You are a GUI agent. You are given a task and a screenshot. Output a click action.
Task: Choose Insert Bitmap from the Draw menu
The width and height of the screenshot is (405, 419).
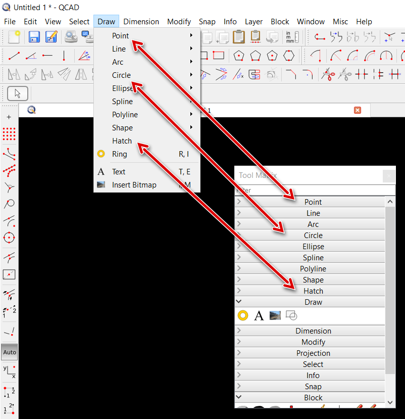pos(134,185)
